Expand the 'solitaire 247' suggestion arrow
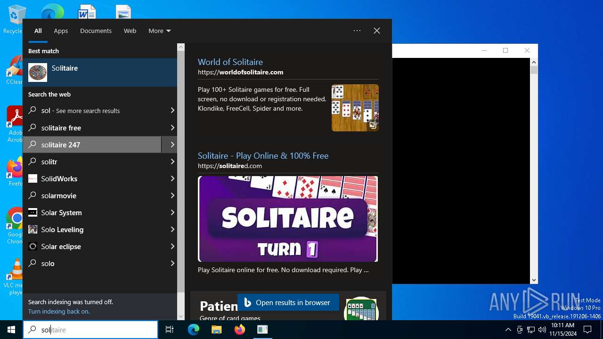Screen dimensions: 603x339 pos(172,145)
